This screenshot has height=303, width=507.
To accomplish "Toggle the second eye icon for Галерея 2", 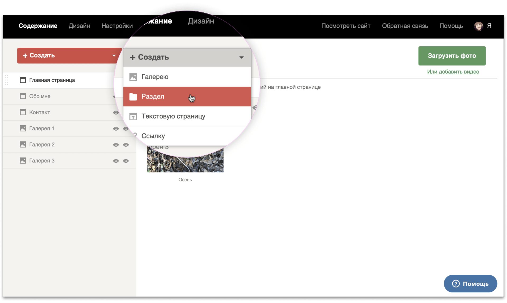I will click(x=126, y=145).
